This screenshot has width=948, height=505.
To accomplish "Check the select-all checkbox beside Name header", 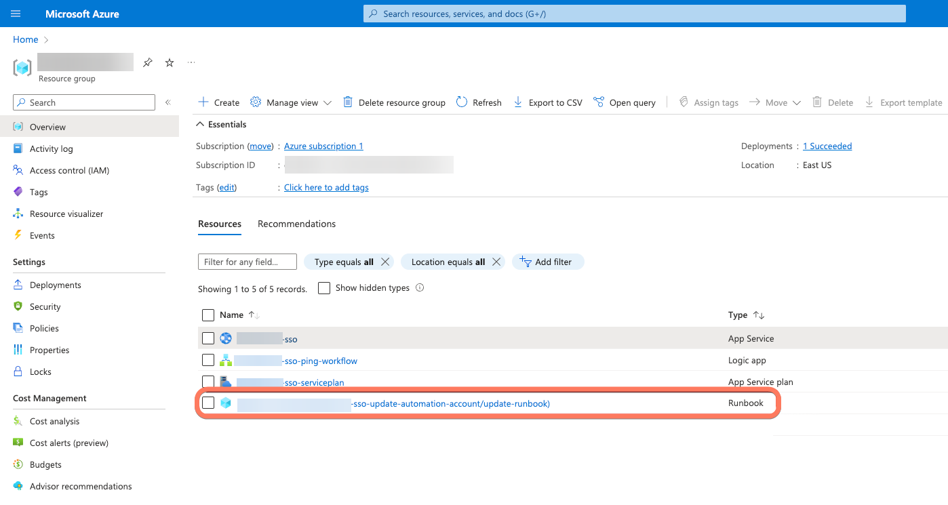I will click(x=208, y=315).
